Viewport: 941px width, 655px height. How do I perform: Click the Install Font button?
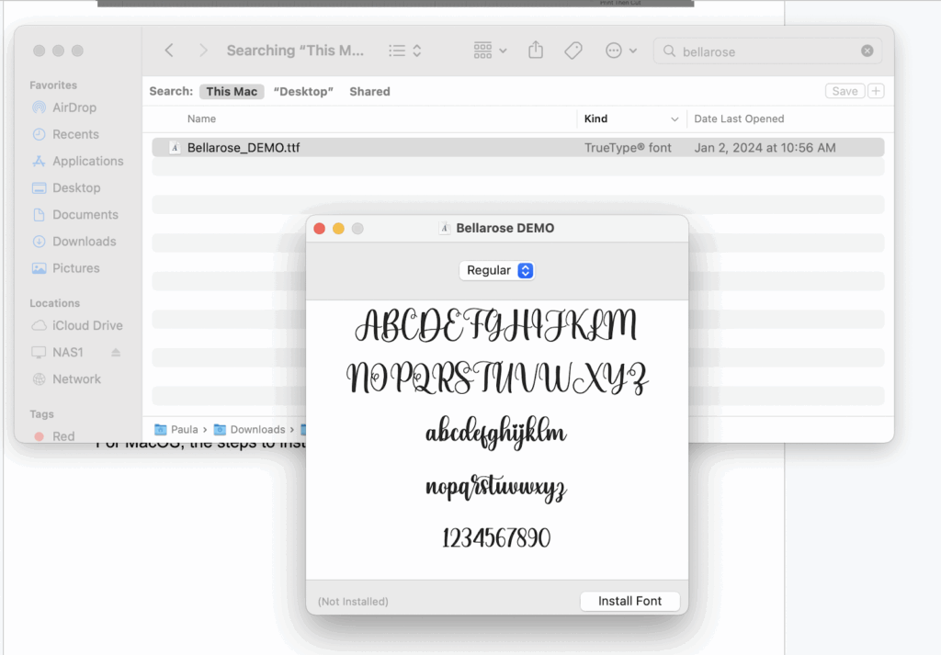coord(629,601)
